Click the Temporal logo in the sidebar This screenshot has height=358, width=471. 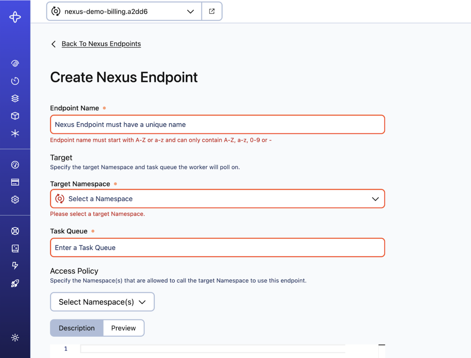pyautogui.click(x=15, y=17)
